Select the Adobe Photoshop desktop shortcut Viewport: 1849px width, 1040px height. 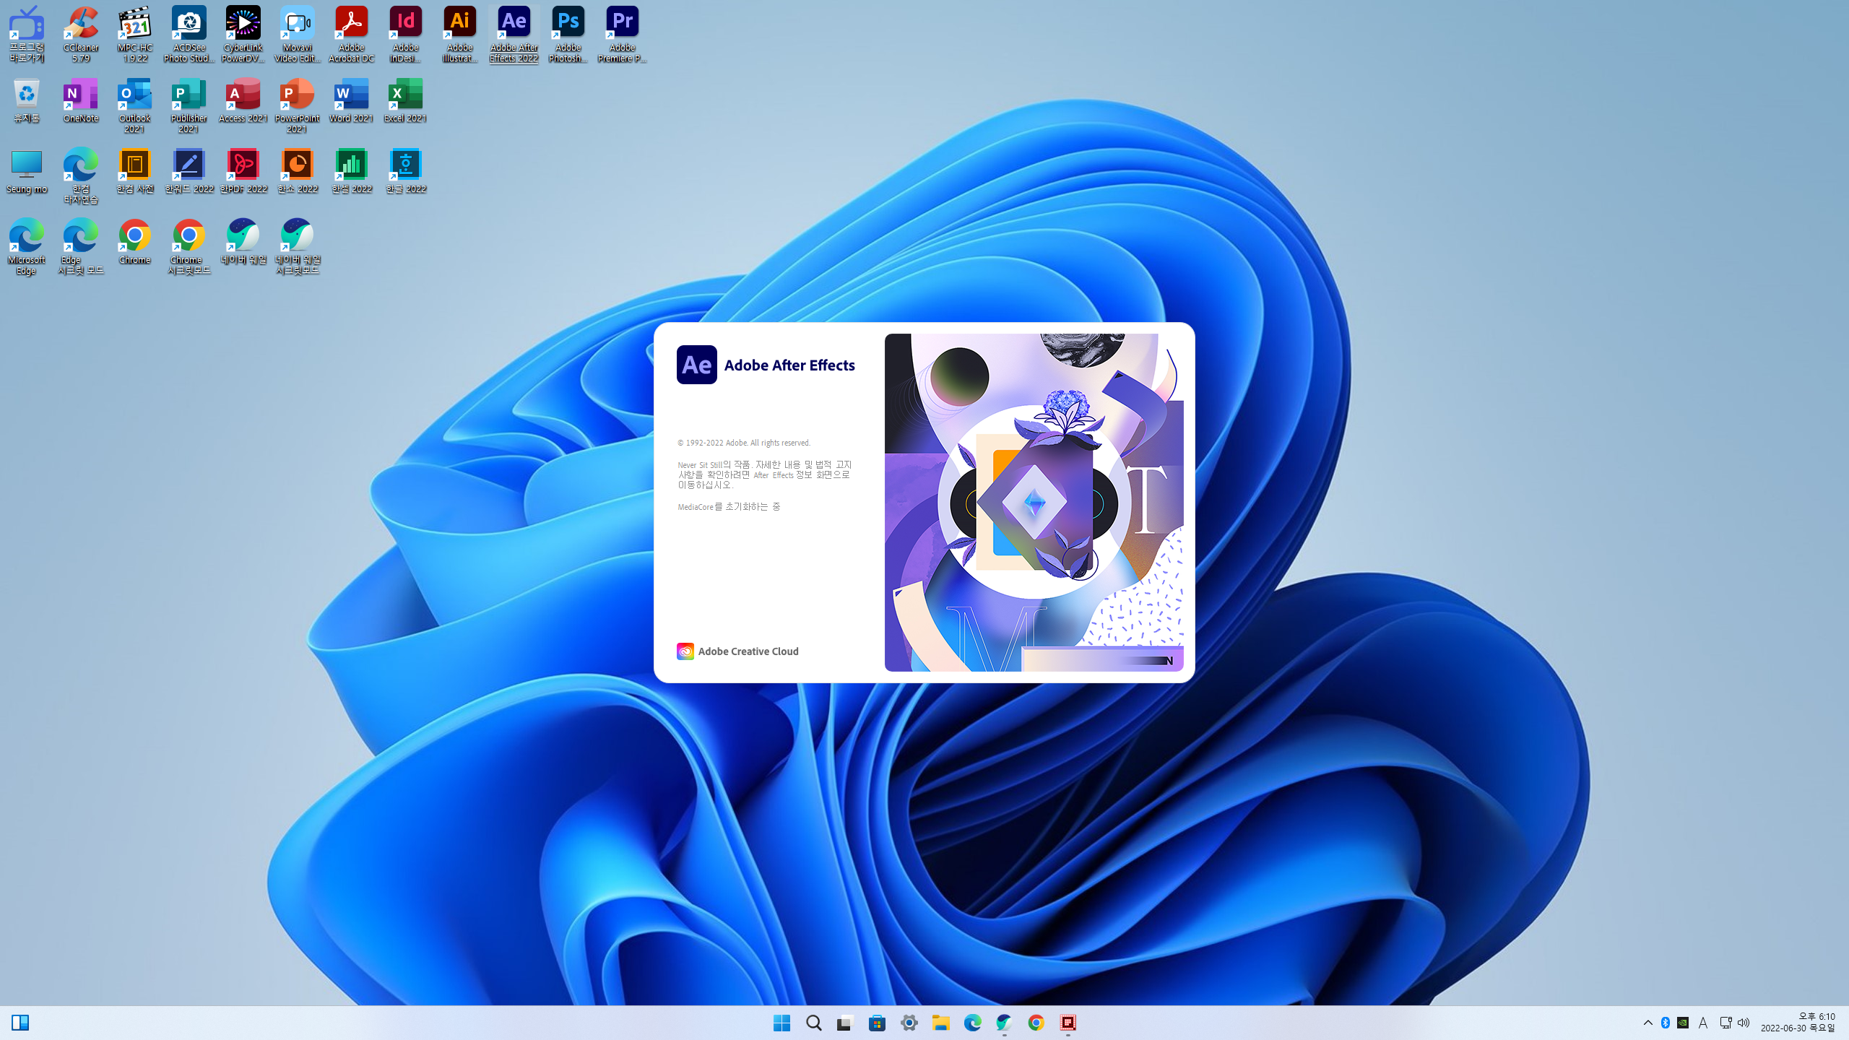point(568,33)
